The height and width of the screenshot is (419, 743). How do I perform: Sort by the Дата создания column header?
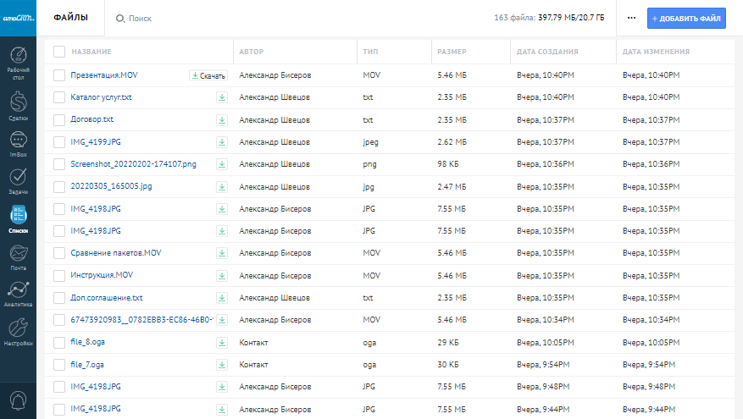pyautogui.click(x=547, y=52)
